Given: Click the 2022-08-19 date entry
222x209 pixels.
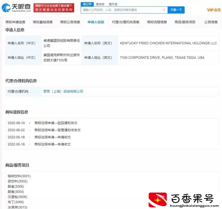Looking at the screenshot, I should 16,123.
